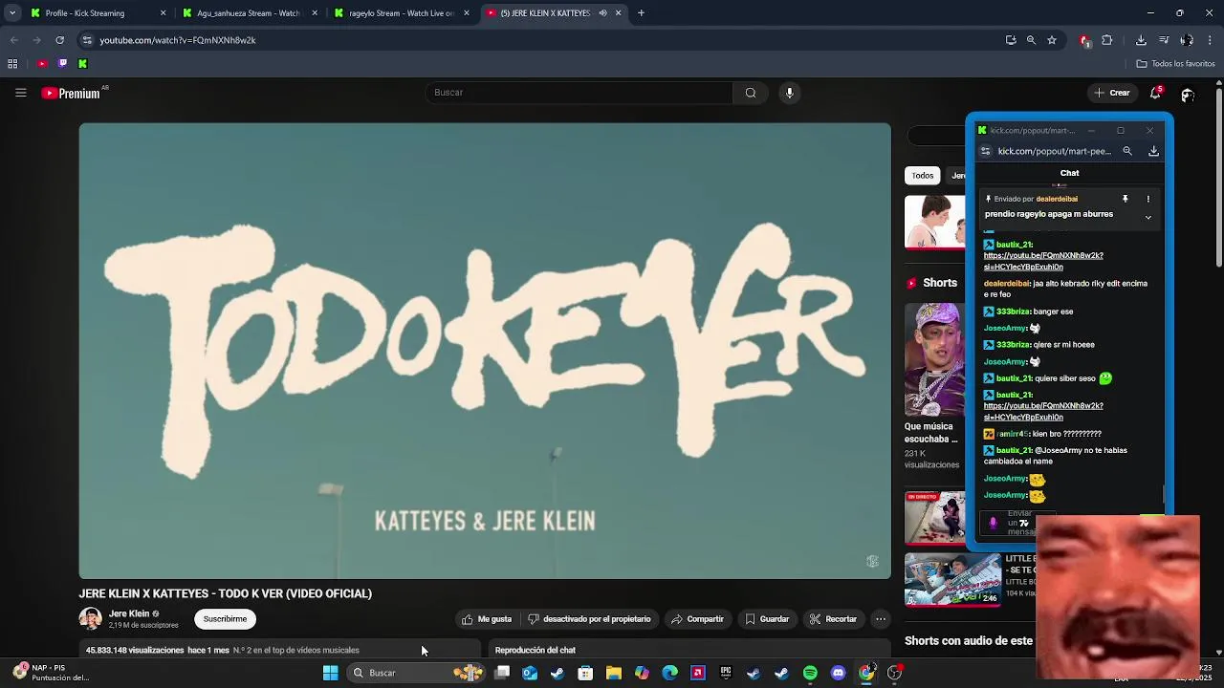Subscribe to Jere Klein via Suscribirme
Viewport: 1224px width, 688px height.
click(x=225, y=619)
